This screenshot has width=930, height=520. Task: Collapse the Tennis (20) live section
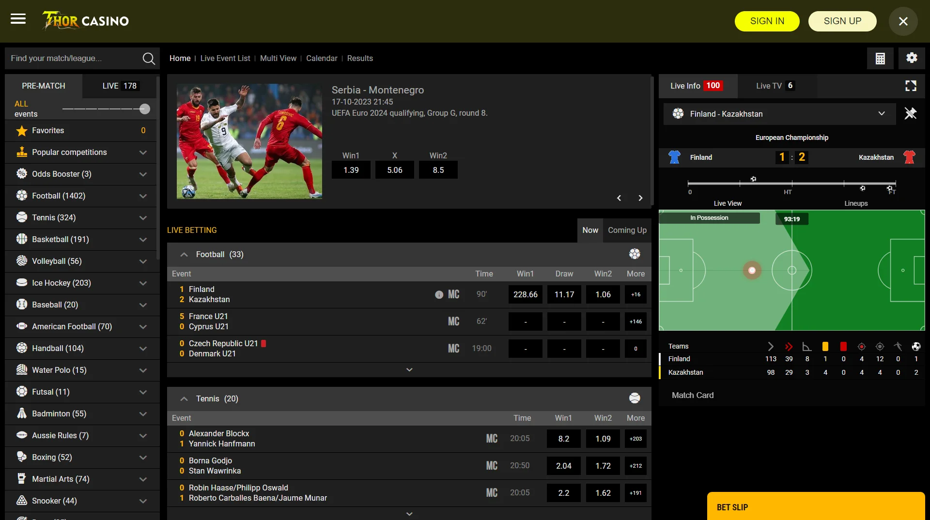point(184,398)
